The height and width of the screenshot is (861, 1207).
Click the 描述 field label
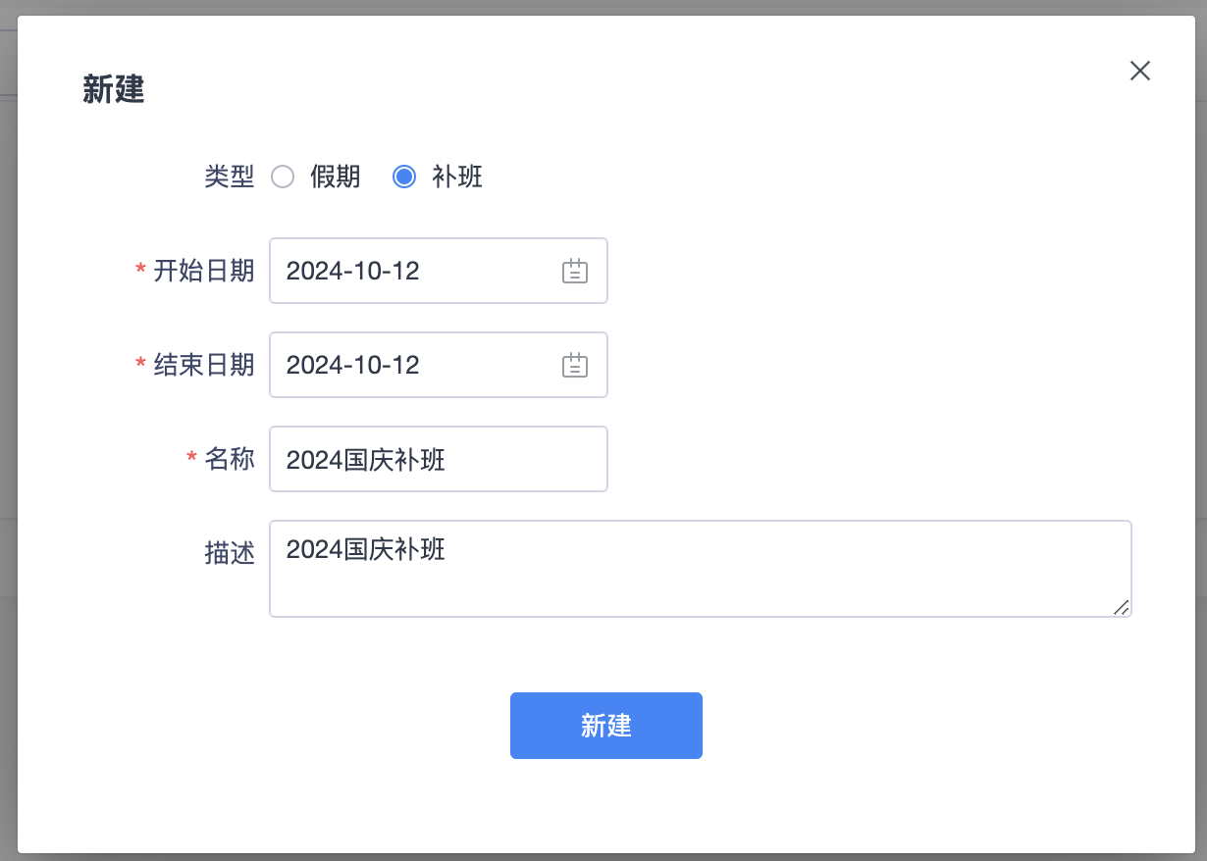[x=230, y=553]
